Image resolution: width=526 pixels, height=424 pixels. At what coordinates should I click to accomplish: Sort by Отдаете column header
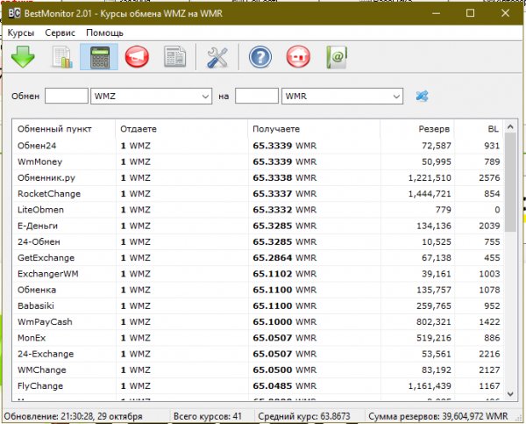tap(181, 129)
